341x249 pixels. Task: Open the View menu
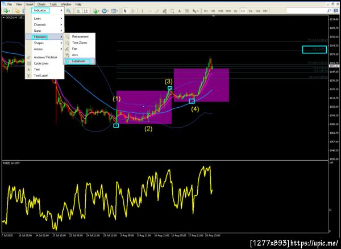click(x=19, y=4)
